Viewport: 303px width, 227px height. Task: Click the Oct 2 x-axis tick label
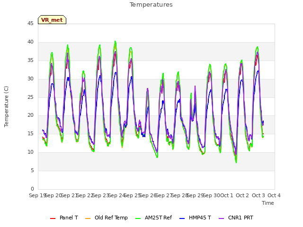[242, 195]
